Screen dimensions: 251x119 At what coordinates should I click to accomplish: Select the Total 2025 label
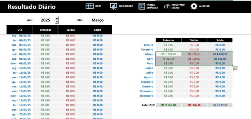(x=148, y=105)
